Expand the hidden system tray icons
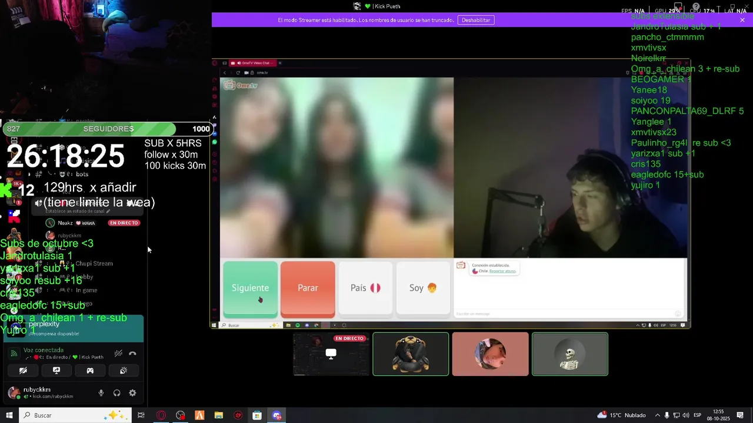Screen dimensions: 753x423 657,415
